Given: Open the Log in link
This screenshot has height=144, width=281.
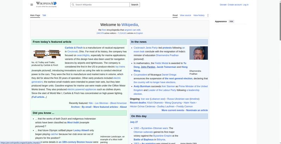Looking at the screenshot, I should (x=246, y=5).
